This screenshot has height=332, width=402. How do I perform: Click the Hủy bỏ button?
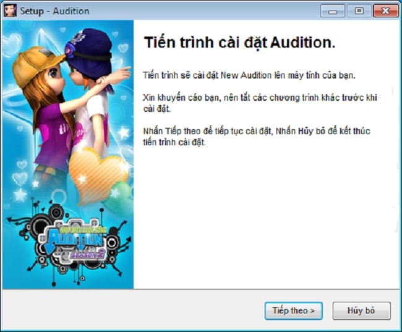pos(362,311)
